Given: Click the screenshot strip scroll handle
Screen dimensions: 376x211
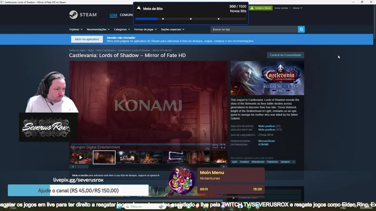Looking at the screenshot, I should point(83,166).
